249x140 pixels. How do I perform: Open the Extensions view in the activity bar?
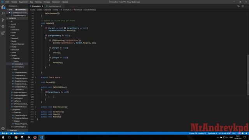tap(3, 33)
